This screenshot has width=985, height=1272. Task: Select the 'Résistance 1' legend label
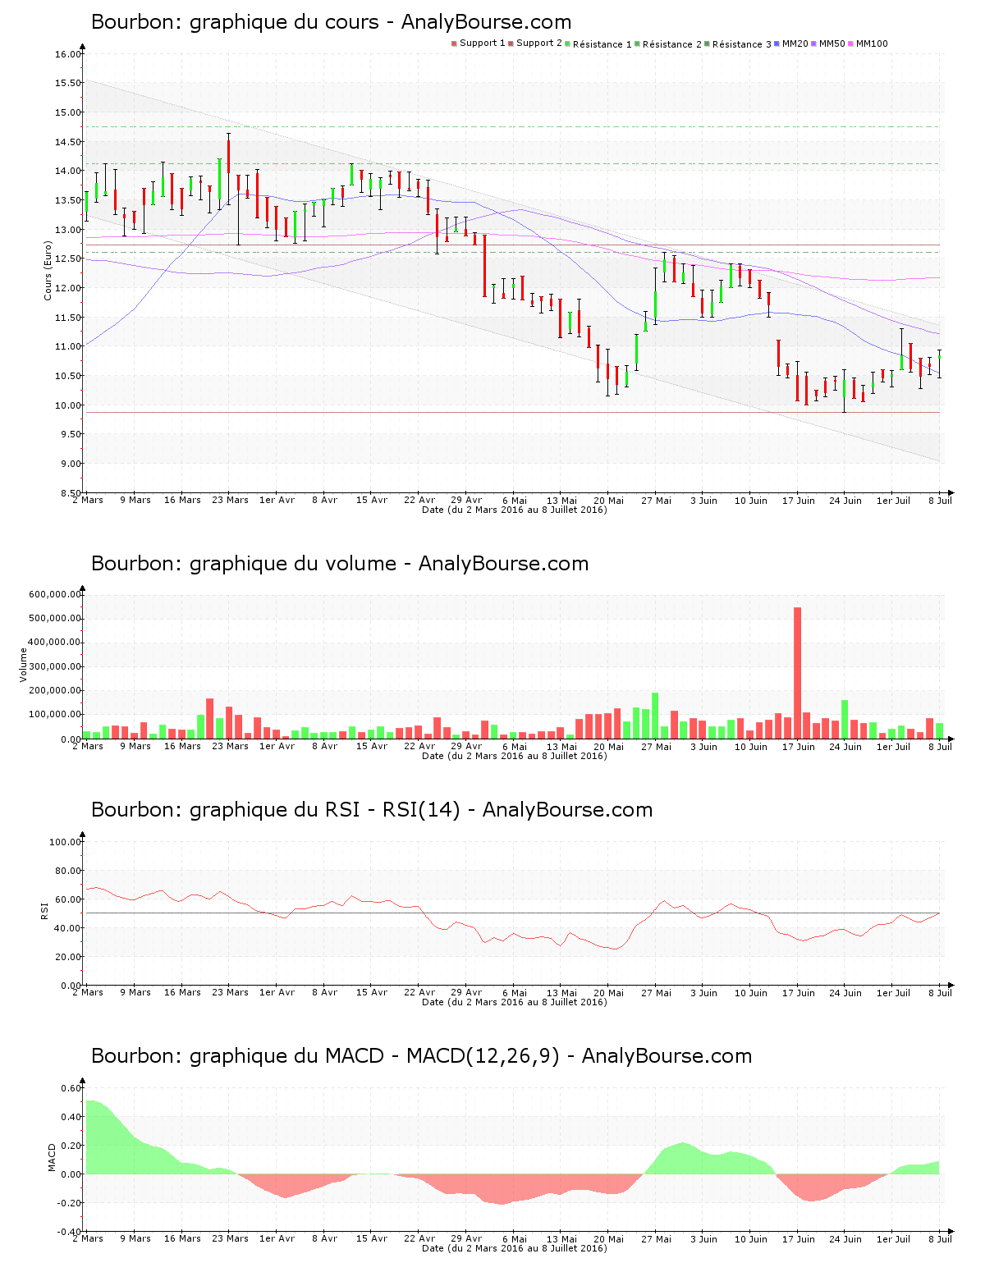pos(602,44)
